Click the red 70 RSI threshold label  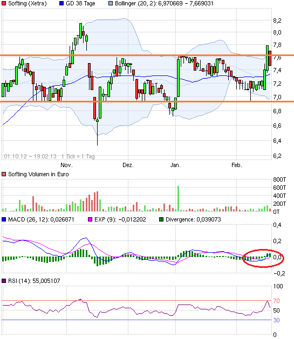[277, 301]
